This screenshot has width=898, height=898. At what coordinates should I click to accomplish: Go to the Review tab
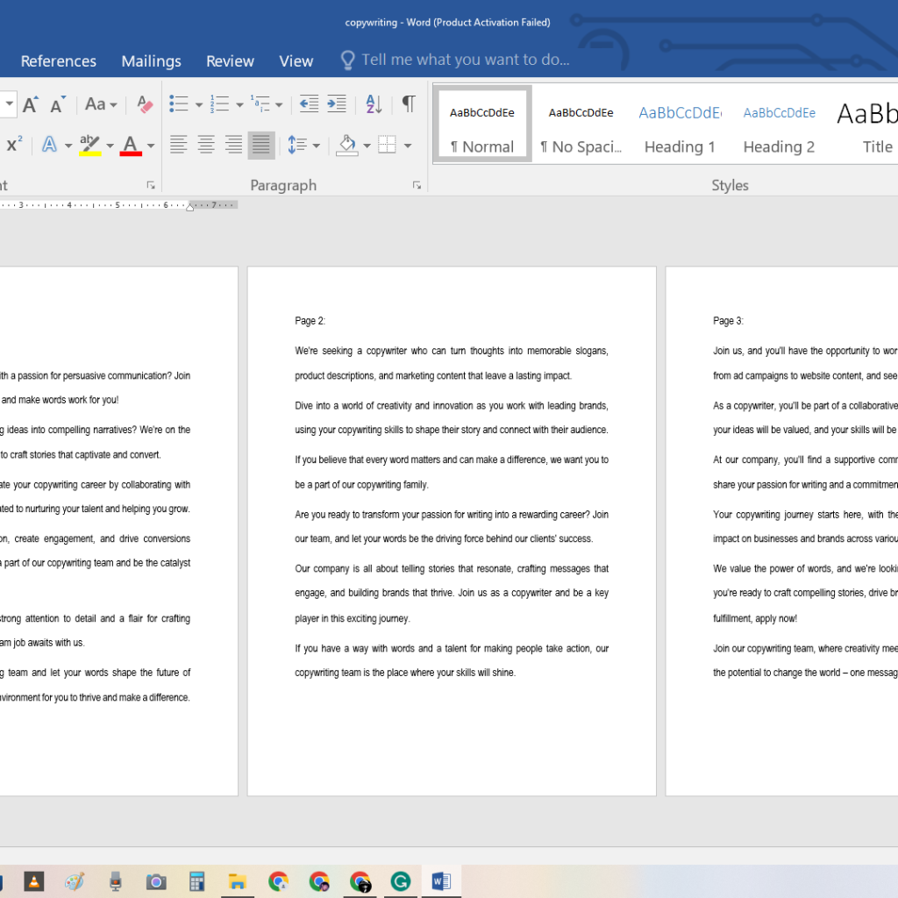(x=230, y=61)
